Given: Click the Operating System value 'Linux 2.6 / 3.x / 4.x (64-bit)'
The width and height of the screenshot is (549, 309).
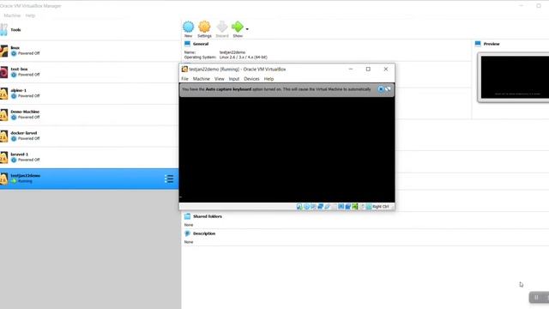Looking at the screenshot, I should 244,58.
